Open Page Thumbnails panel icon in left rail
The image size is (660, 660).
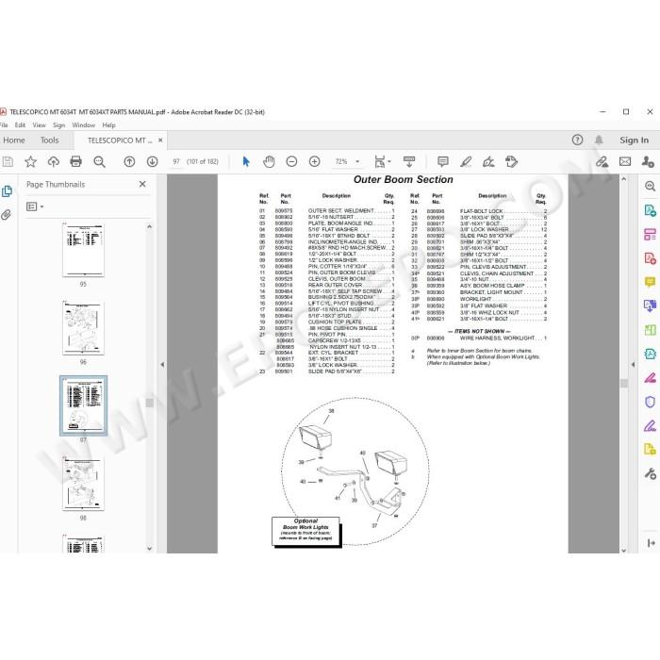coord(7,191)
